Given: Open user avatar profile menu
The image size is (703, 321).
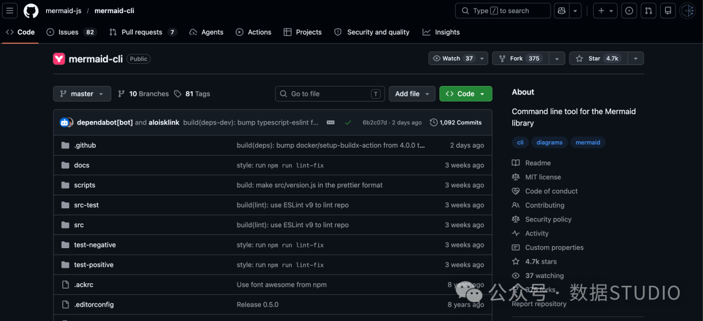Looking at the screenshot, I should point(687,11).
